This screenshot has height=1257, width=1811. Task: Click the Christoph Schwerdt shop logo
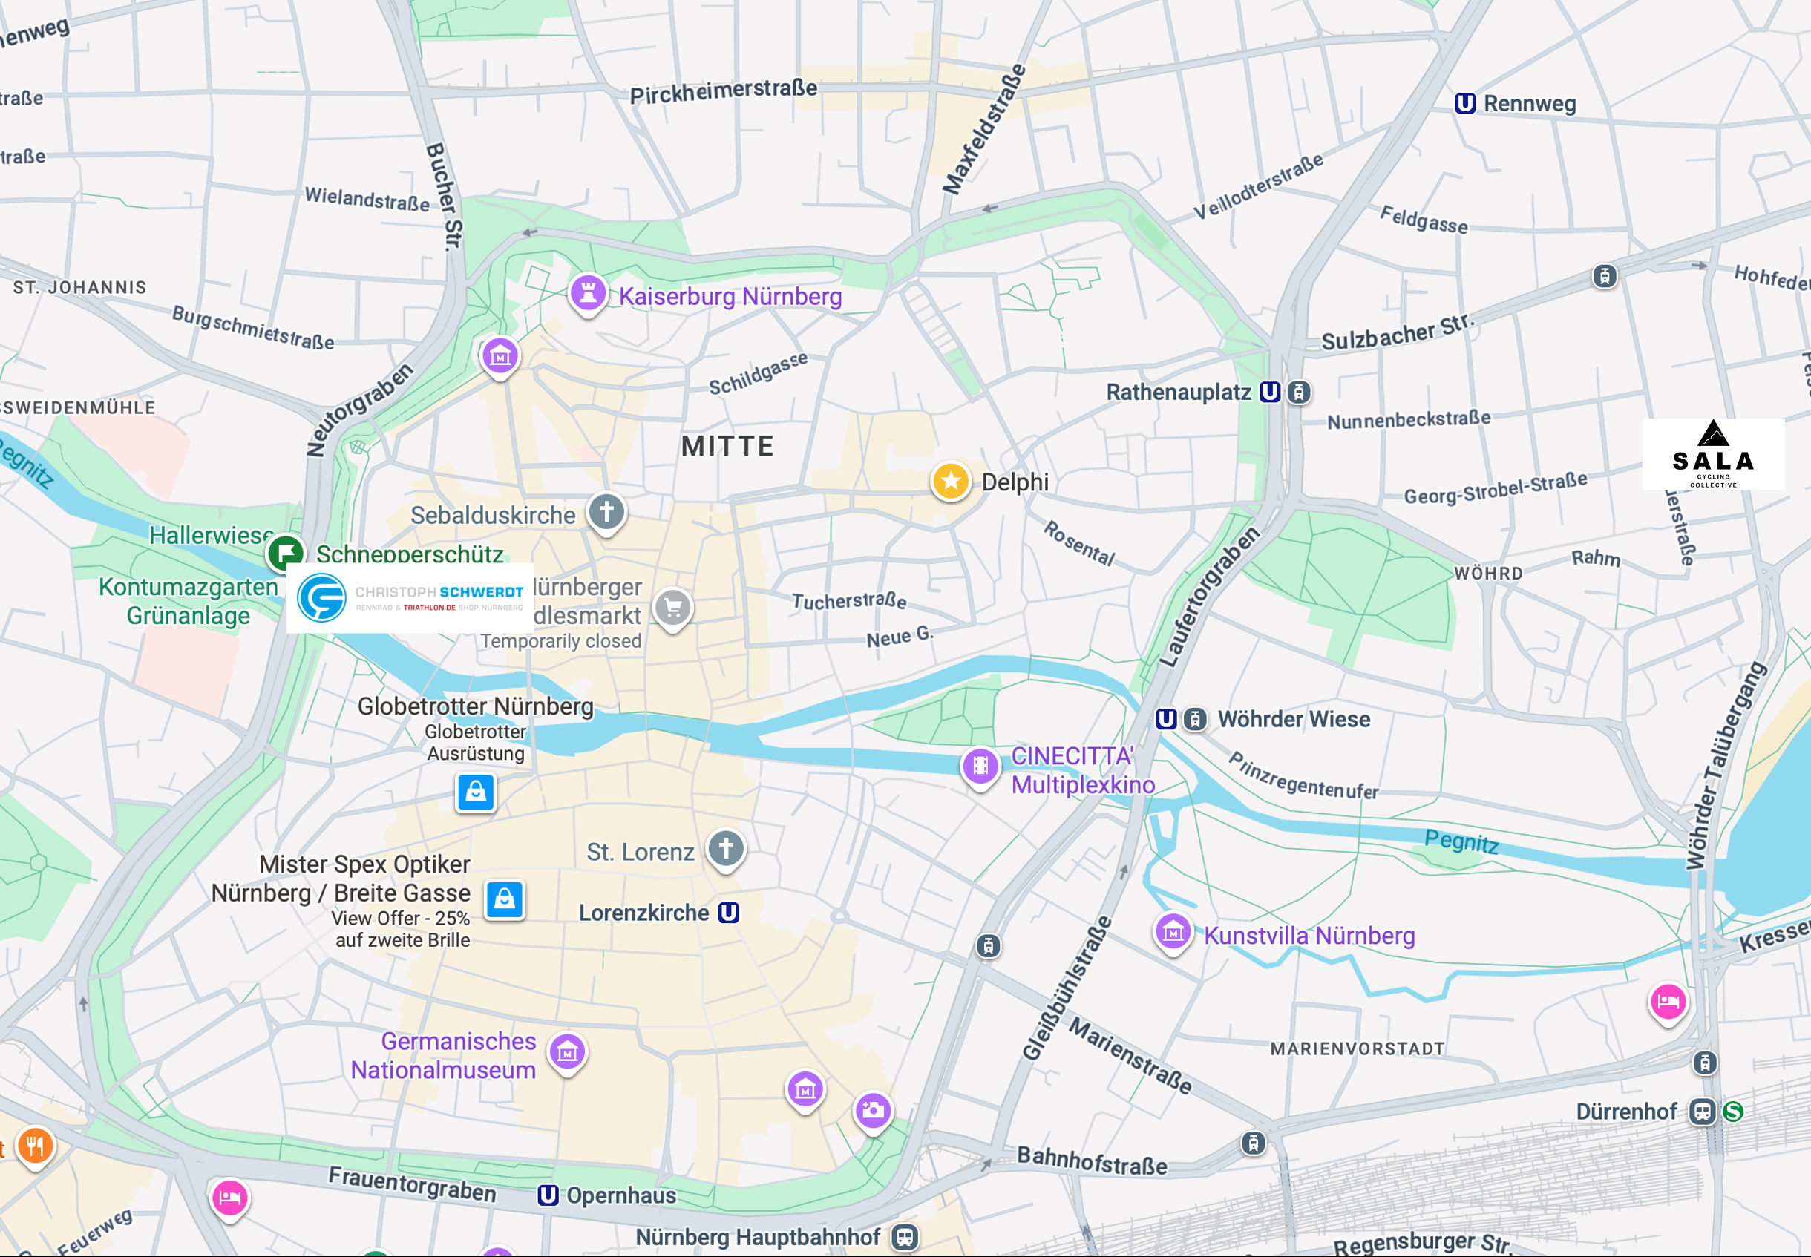410,598
